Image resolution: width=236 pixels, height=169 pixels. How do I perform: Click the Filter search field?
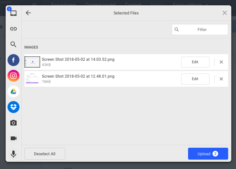200,30
